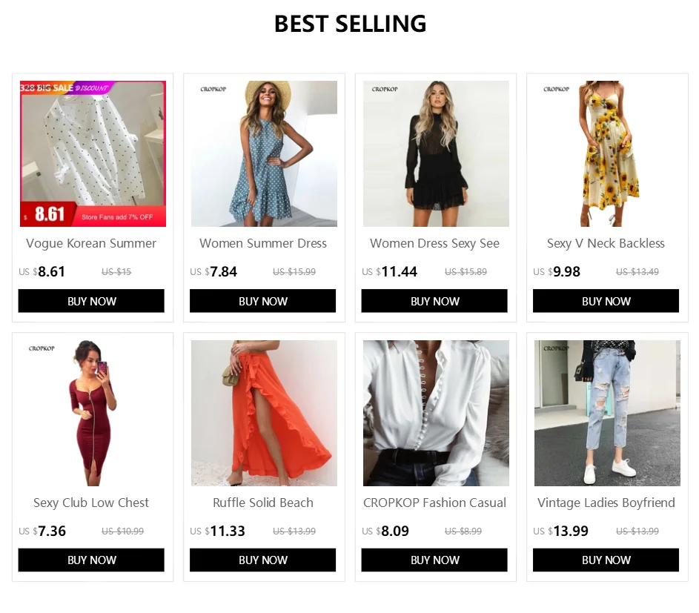Open the black see-through mini dress image
699x613 pixels.
pos(436,154)
